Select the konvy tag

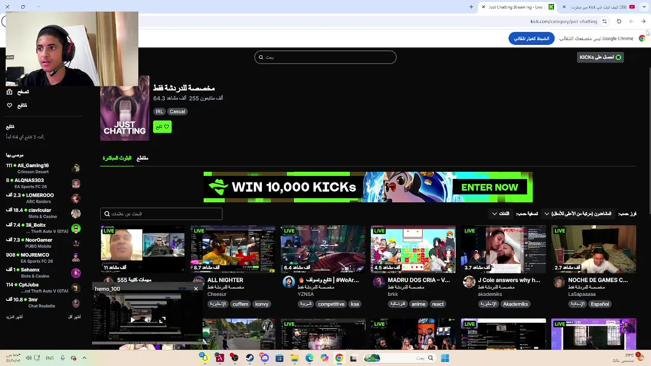pos(261,304)
